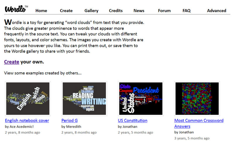Click the English notebook cover link
The image size is (234, 142).
(x=27, y=121)
